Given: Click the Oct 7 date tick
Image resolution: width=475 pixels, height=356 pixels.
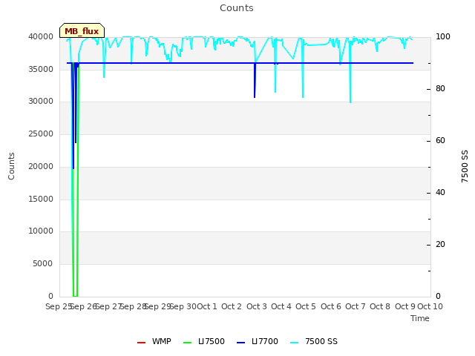Looking at the screenshot, I should [x=356, y=306].
